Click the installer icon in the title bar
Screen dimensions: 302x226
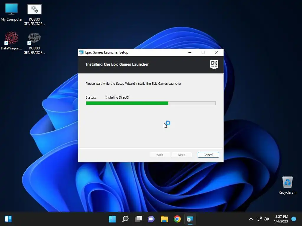click(81, 52)
